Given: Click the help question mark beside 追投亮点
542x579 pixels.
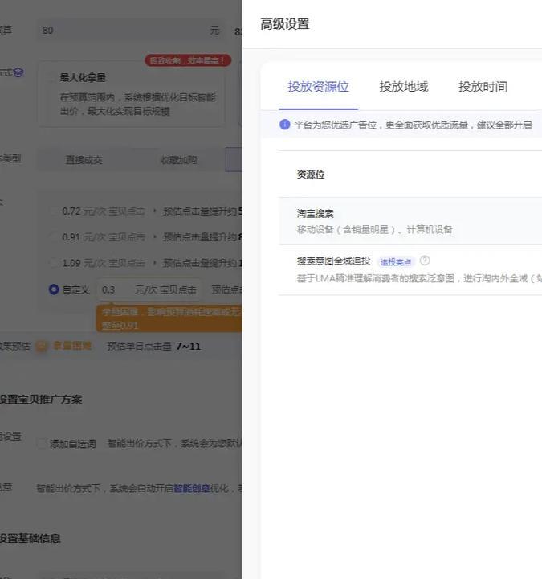Looking at the screenshot, I should (425, 261).
